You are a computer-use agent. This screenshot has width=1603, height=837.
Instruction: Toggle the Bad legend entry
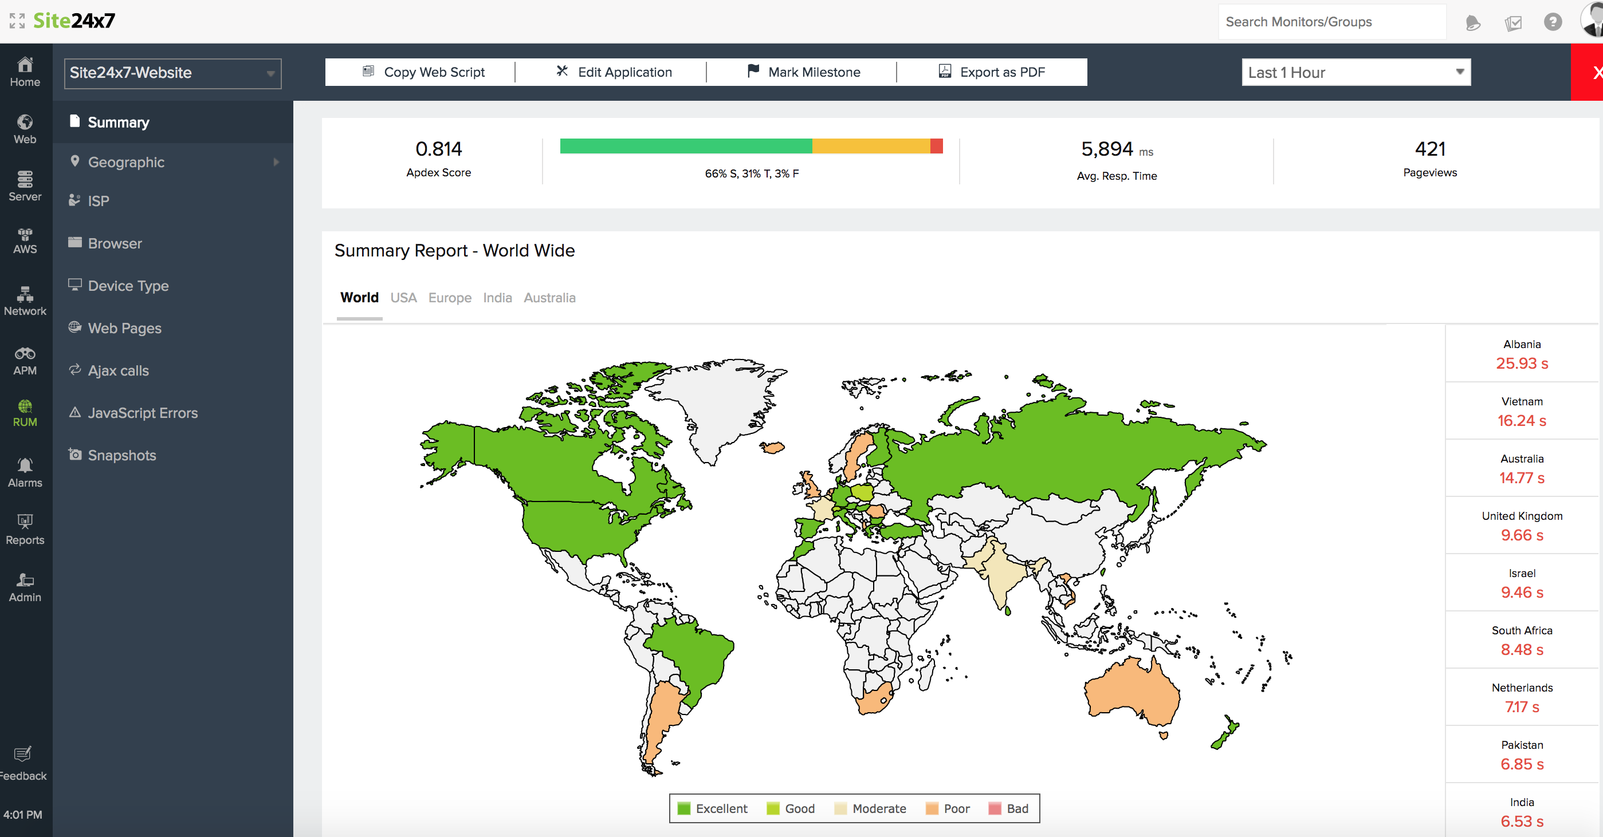point(1009,808)
